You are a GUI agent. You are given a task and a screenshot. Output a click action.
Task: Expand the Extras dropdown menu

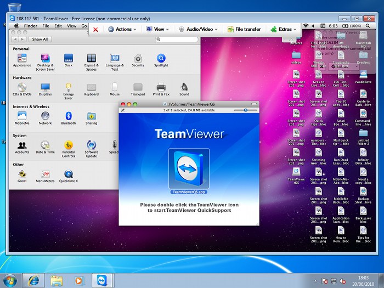284,29
